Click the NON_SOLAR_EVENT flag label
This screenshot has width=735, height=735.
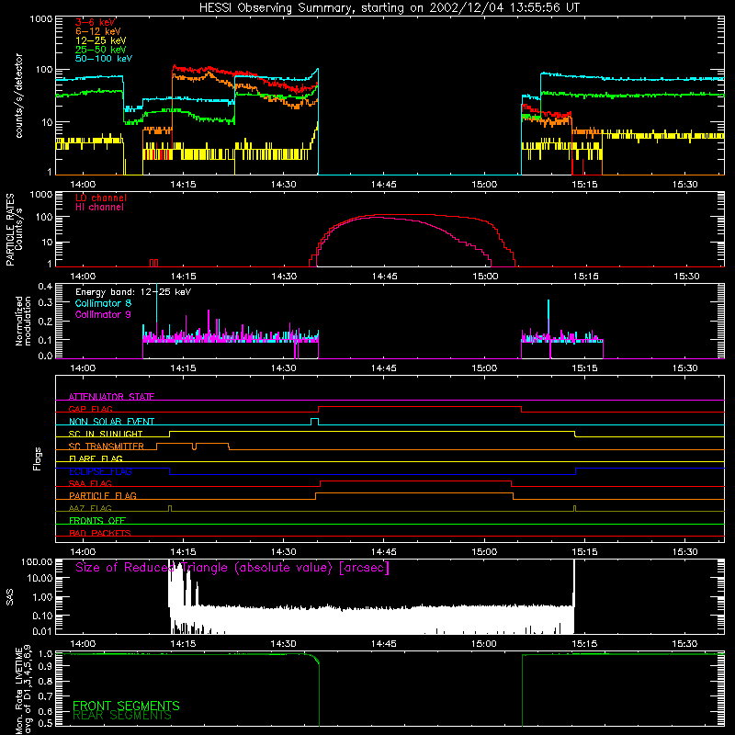coord(111,422)
